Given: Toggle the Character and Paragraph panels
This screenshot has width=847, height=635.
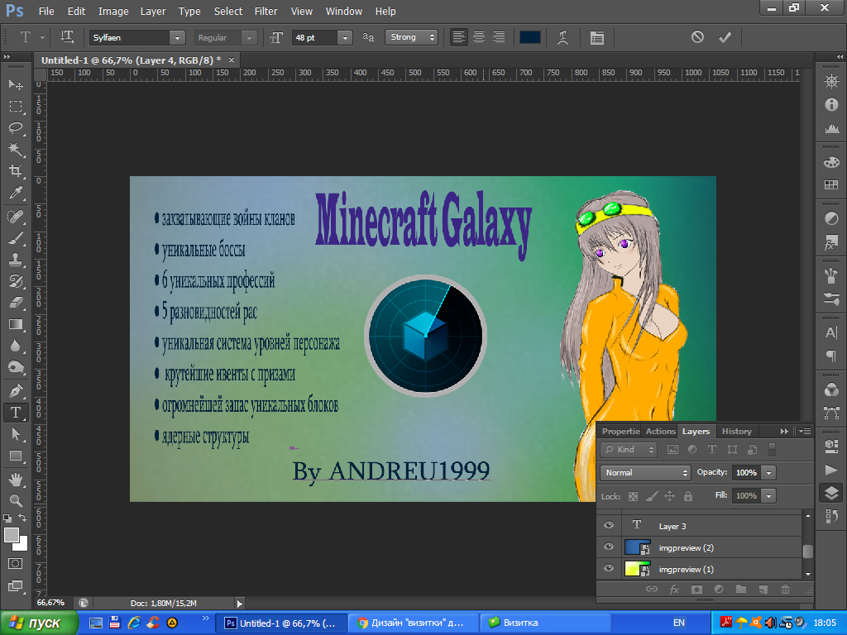Looking at the screenshot, I should coord(597,37).
